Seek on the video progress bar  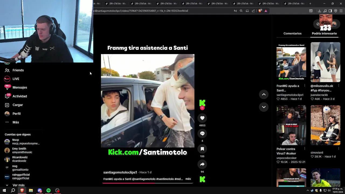point(148,183)
